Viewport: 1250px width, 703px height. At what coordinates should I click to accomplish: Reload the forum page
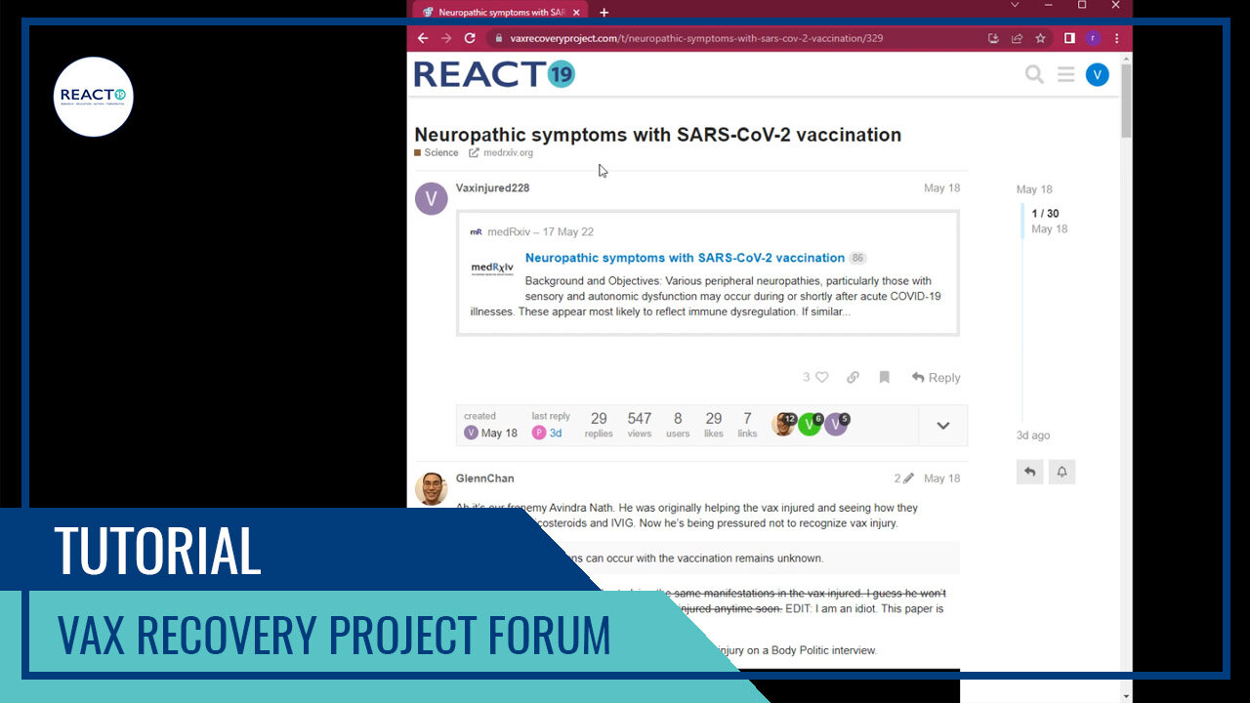point(470,38)
